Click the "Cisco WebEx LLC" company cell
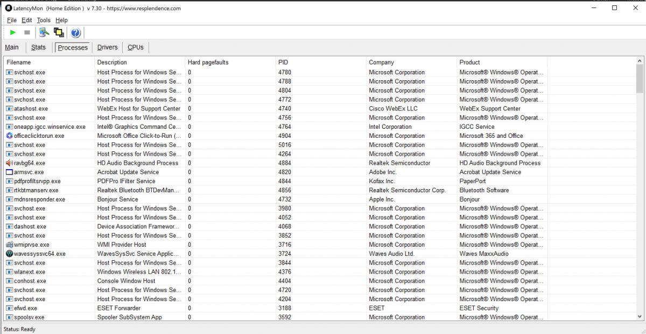This screenshot has height=334, width=646. pos(393,109)
